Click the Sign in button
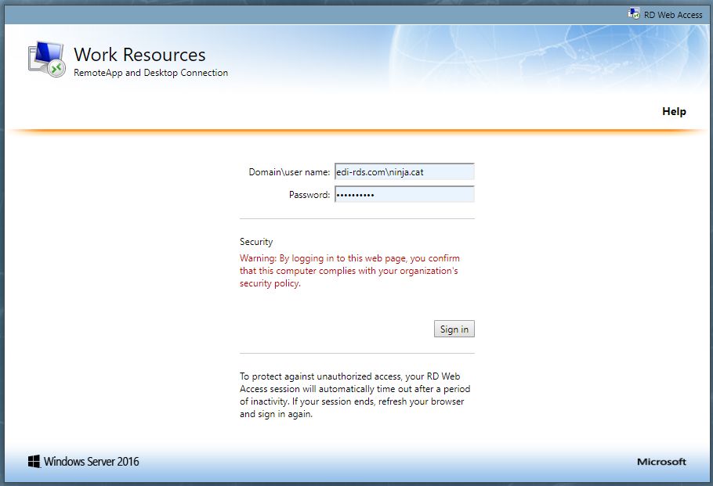 click(x=454, y=329)
